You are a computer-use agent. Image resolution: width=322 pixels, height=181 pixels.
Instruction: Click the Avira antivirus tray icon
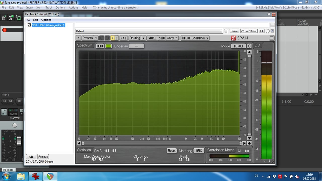(280, 176)
